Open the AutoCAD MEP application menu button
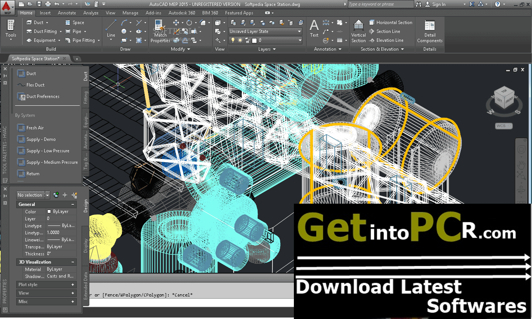The image size is (532, 319). tap(7, 7)
